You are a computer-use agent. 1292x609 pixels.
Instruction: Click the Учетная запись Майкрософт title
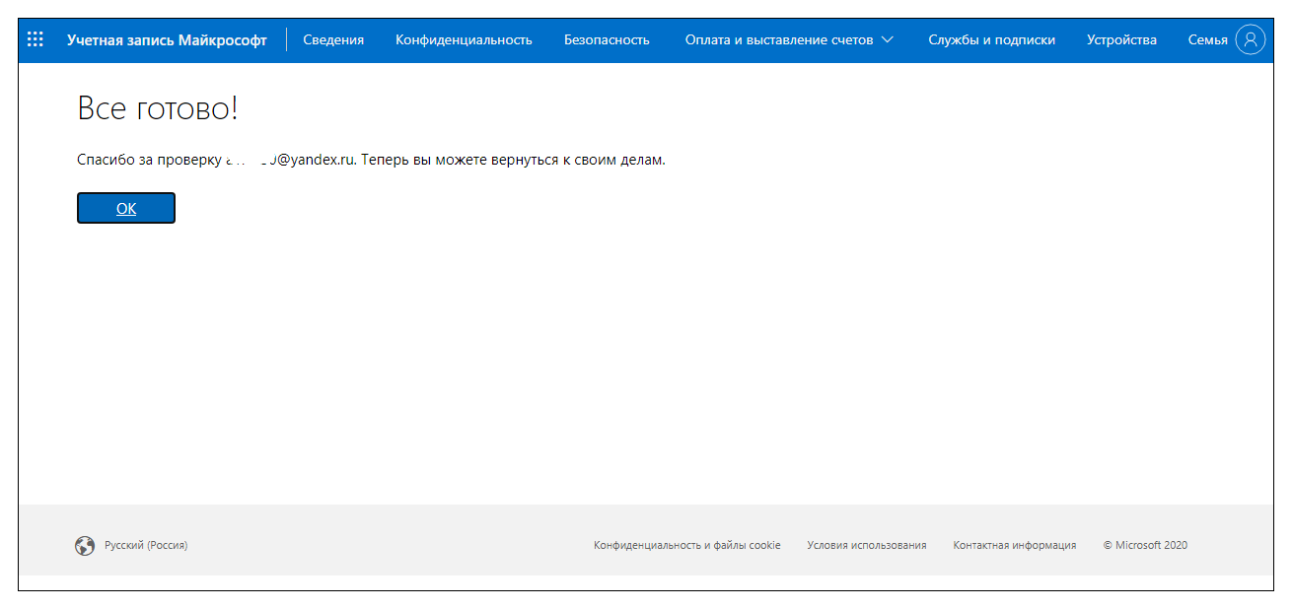167,40
